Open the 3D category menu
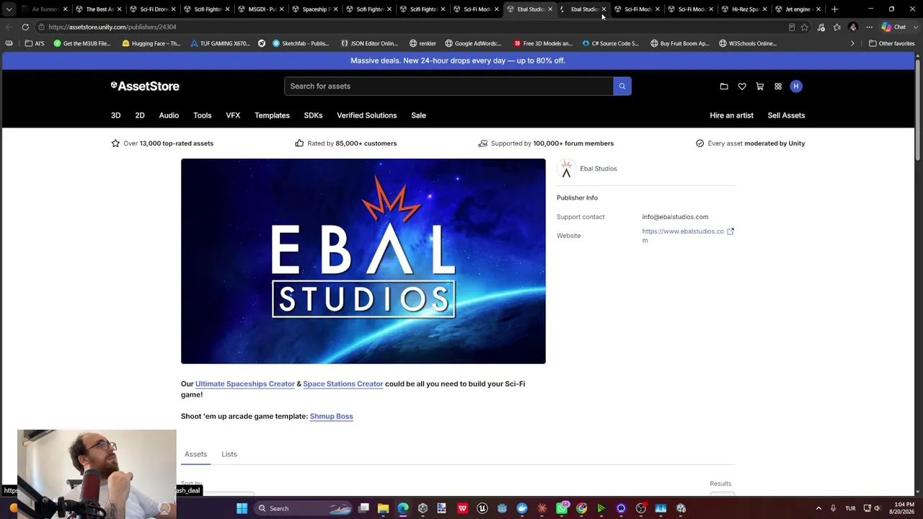Screen dimensions: 923x519 (x=115, y=115)
